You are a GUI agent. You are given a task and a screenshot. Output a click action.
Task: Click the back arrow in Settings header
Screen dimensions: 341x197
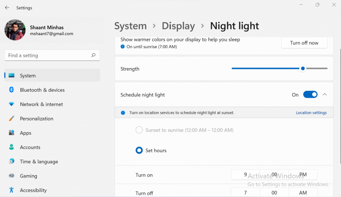coord(7,8)
